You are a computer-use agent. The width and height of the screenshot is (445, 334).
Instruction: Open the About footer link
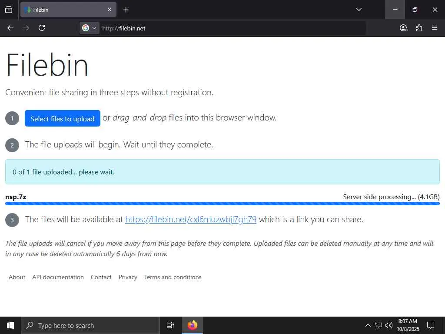17,277
